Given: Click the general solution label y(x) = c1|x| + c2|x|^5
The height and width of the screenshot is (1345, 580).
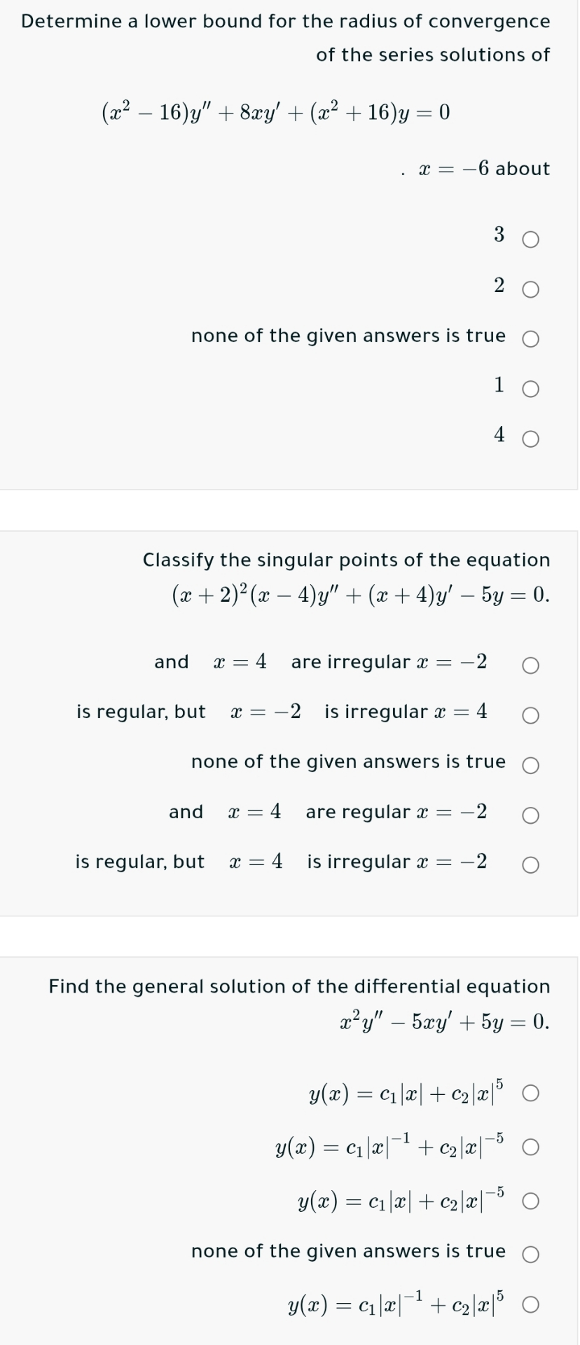Looking at the screenshot, I should (406, 1093).
